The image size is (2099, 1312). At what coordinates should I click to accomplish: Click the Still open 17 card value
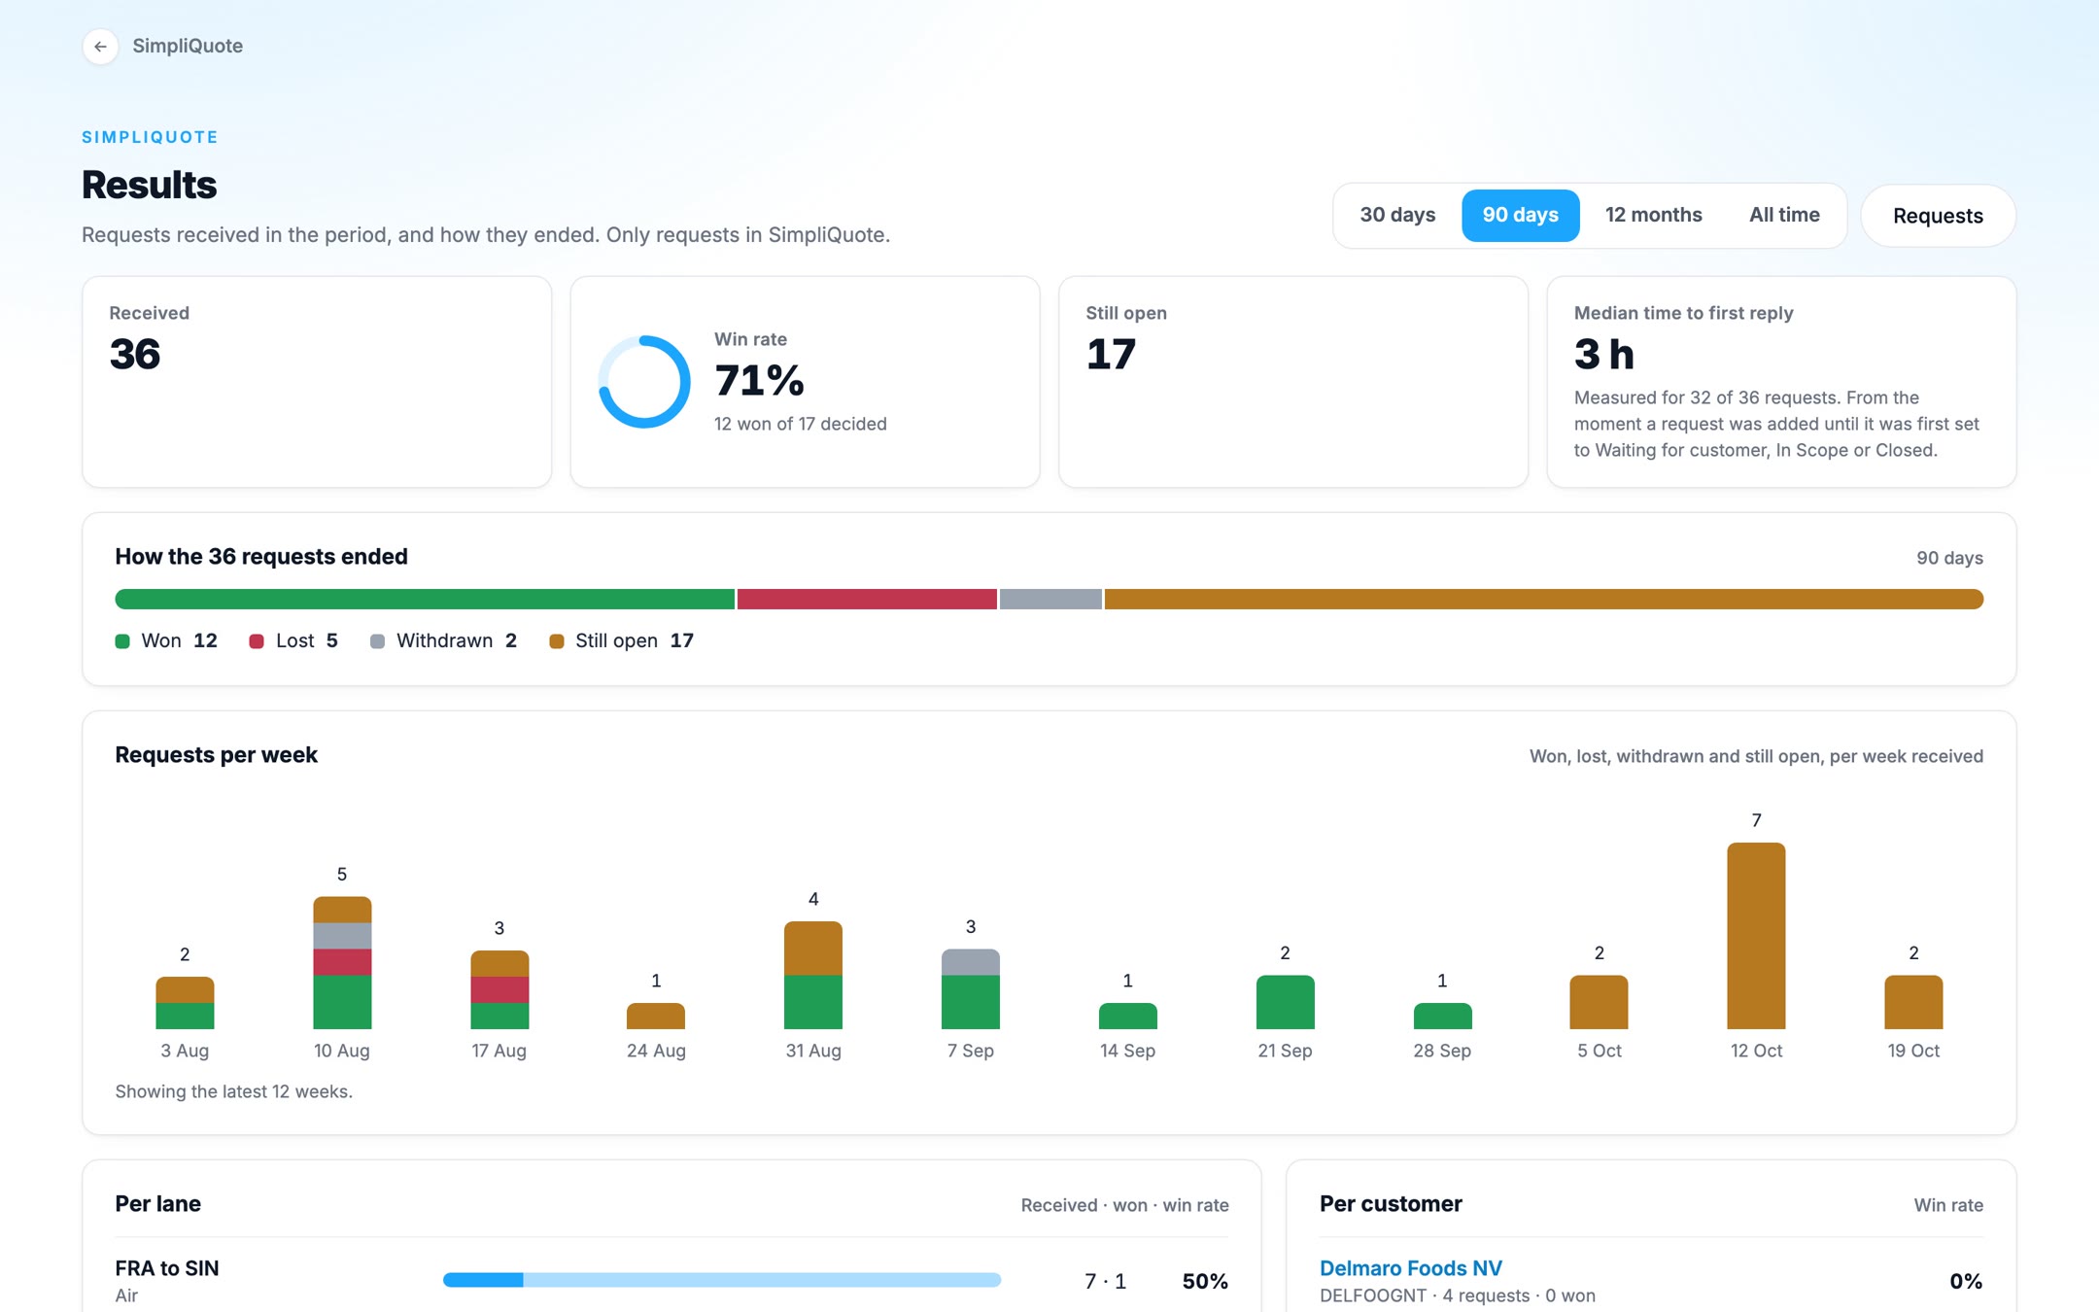(x=1111, y=354)
